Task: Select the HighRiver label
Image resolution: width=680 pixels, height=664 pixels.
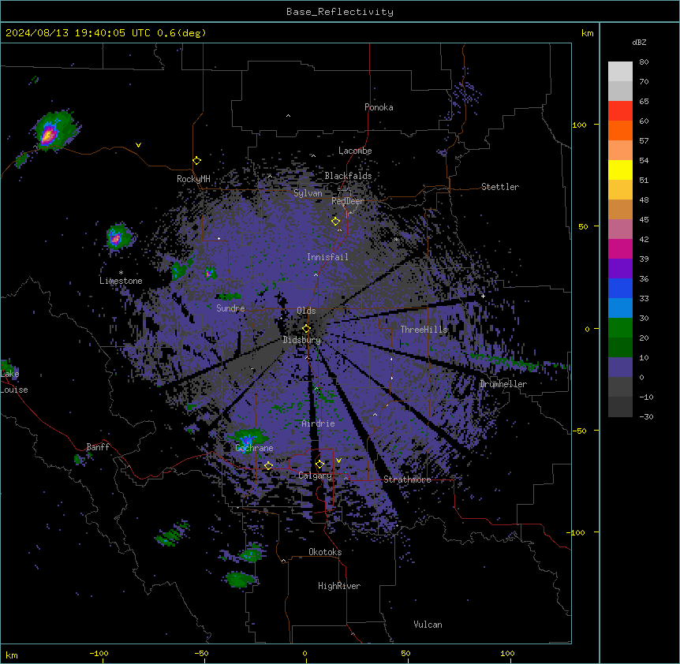Action: point(339,586)
